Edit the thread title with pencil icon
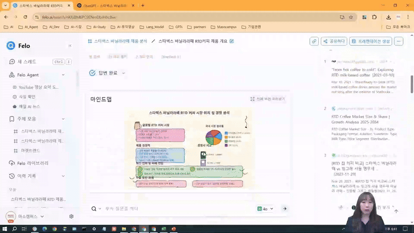 [x=232, y=41]
